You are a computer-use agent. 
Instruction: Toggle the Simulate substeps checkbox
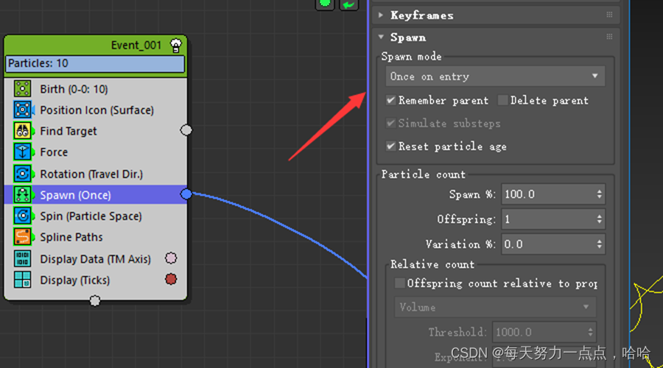pyautogui.click(x=390, y=124)
